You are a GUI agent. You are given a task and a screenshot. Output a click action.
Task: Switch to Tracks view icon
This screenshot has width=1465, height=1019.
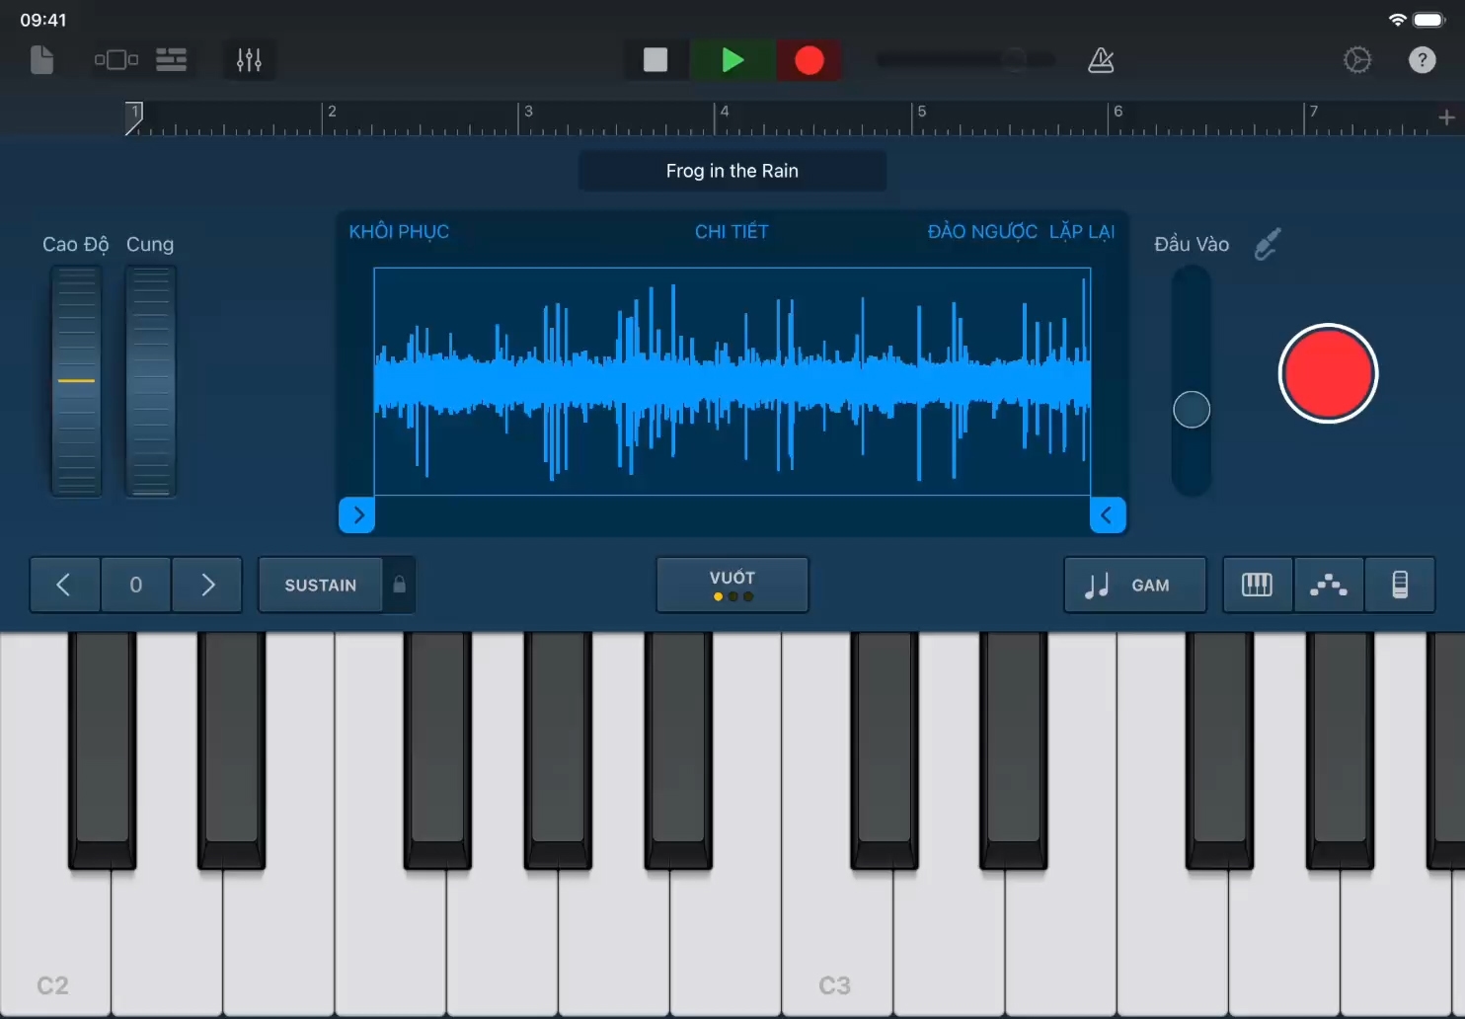pos(172,60)
